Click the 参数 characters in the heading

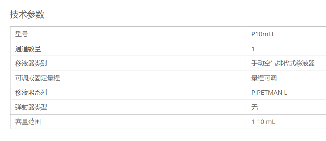tap(36, 15)
